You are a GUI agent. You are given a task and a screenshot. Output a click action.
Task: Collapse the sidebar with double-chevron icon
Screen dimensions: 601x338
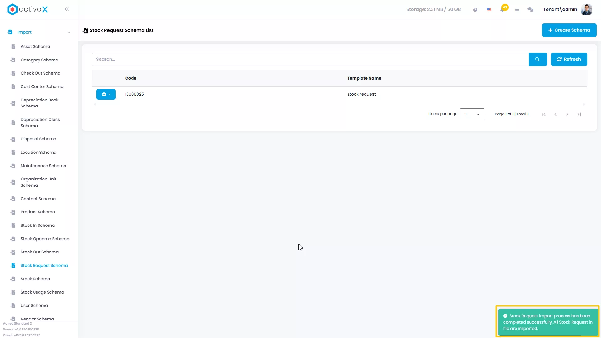(x=67, y=9)
